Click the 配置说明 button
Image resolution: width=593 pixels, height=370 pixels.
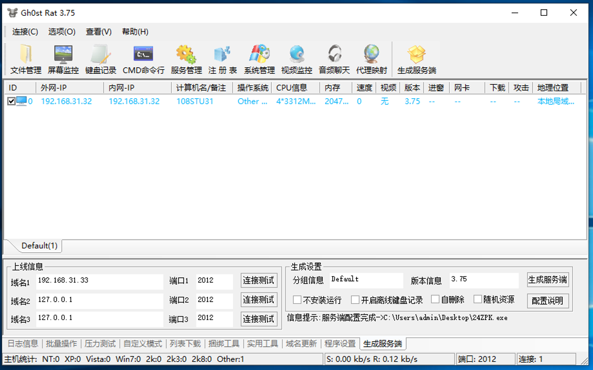click(547, 301)
